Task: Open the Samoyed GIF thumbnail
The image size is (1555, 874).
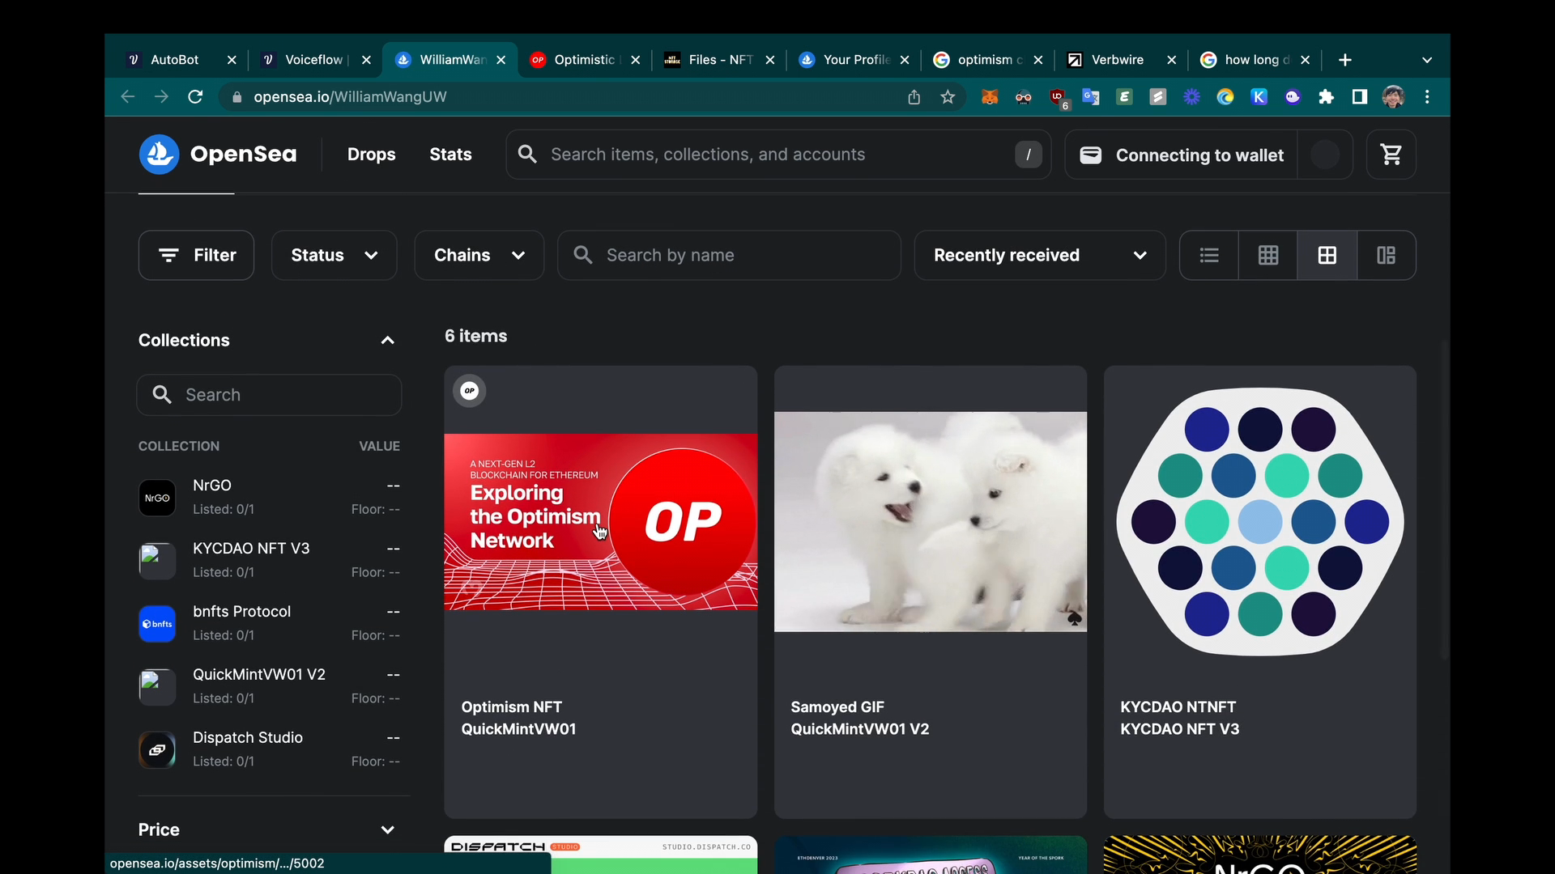Action: pos(930,522)
